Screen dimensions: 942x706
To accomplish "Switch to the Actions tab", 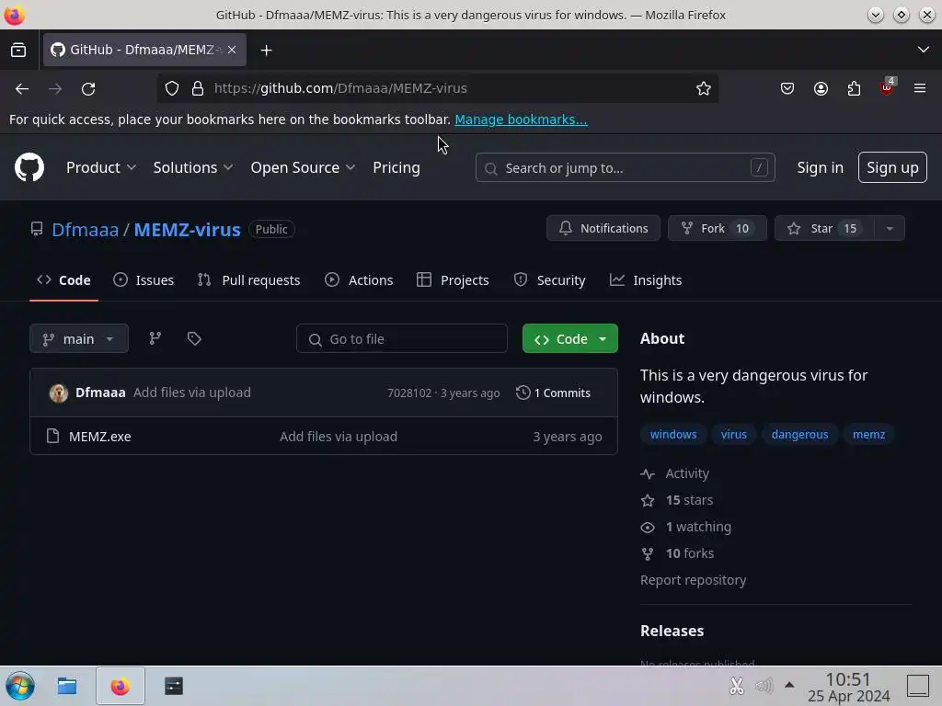I will point(359,280).
